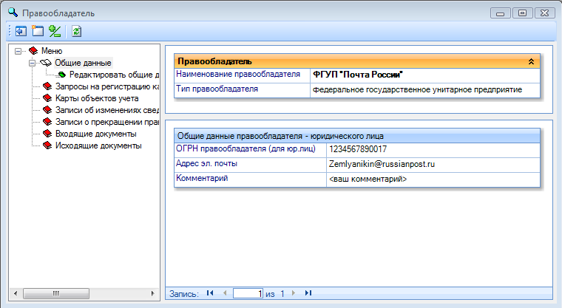
Task: Open Запросы на регистрацию tree item
Action: point(106,86)
